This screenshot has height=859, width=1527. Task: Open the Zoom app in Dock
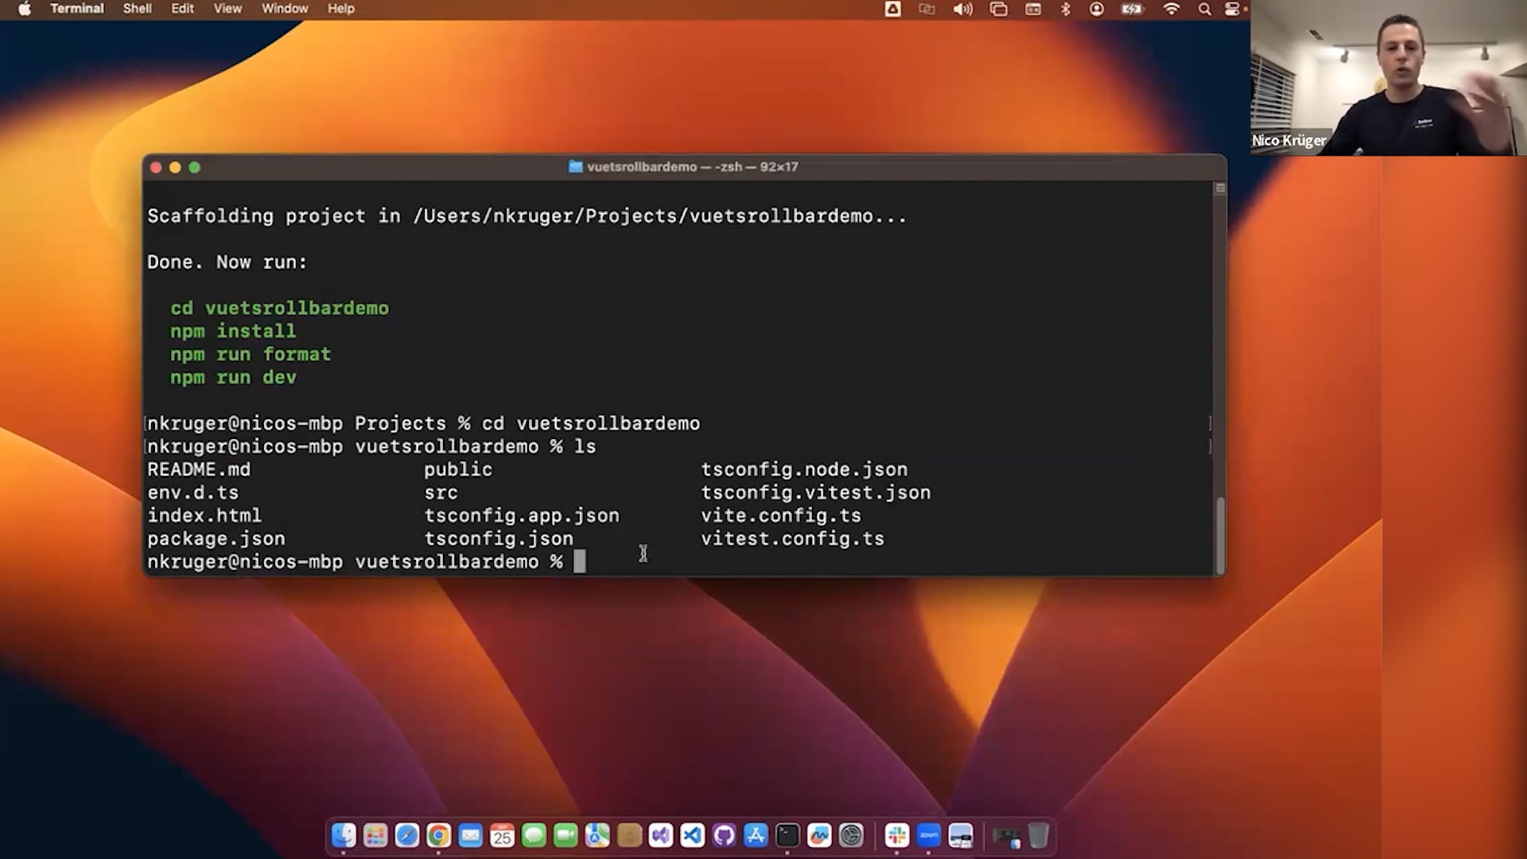[x=929, y=835]
